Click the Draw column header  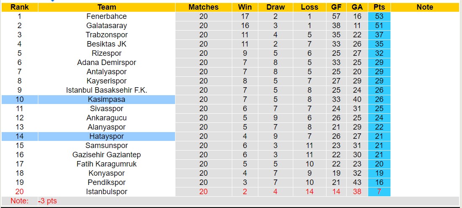point(276,7)
